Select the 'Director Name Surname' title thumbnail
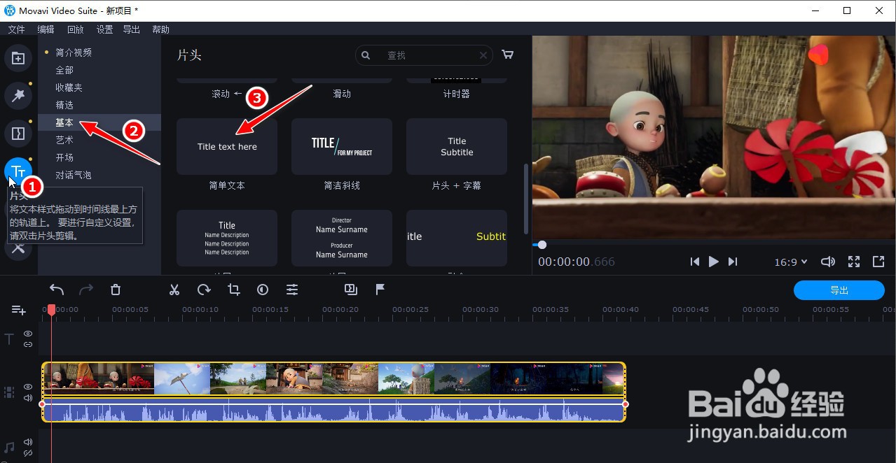This screenshot has height=463, width=896. [342, 238]
